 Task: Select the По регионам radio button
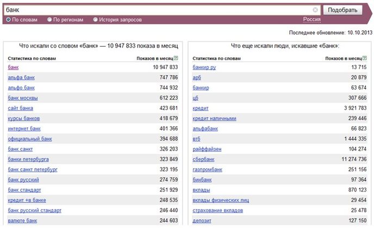click(x=49, y=20)
